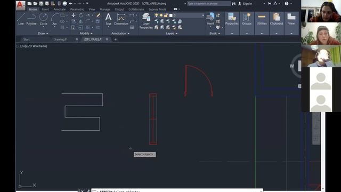Click the Save icon in quick access toolbar

point(41,4)
